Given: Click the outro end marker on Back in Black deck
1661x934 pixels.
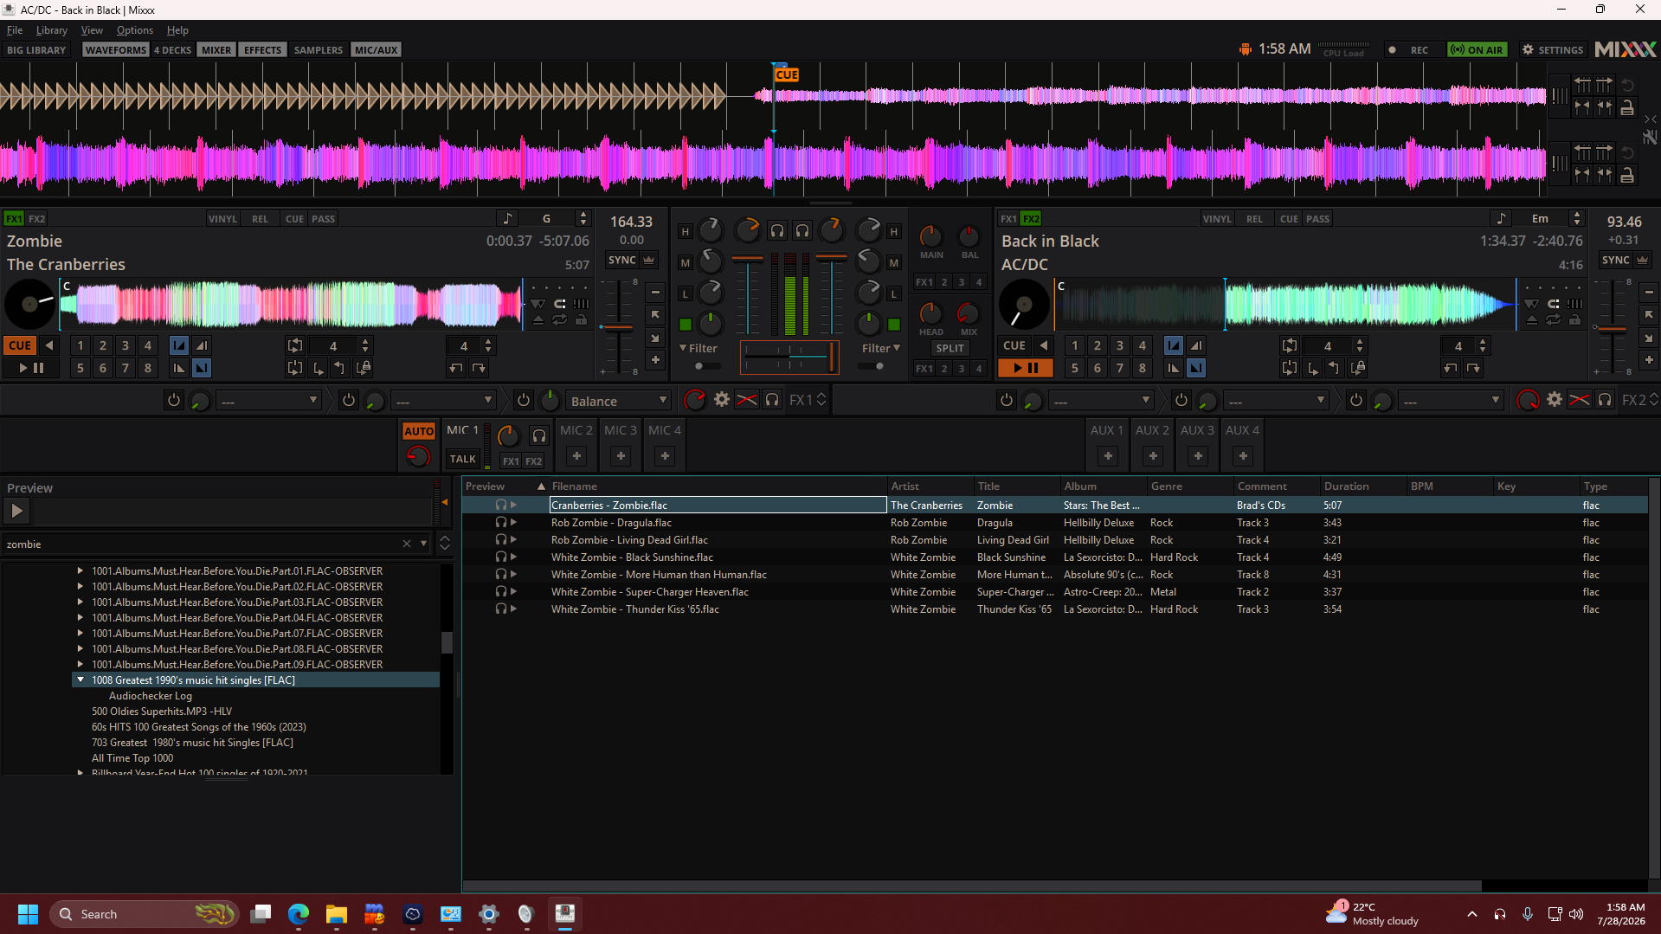Looking at the screenshot, I should click(x=1195, y=368).
